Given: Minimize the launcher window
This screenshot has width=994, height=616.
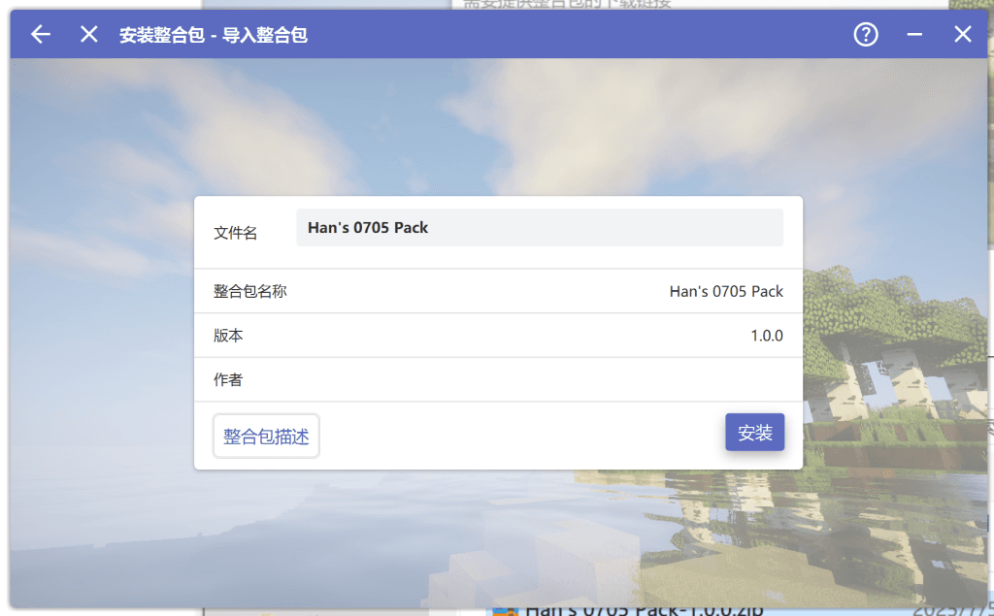Looking at the screenshot, I should point(914,34).
